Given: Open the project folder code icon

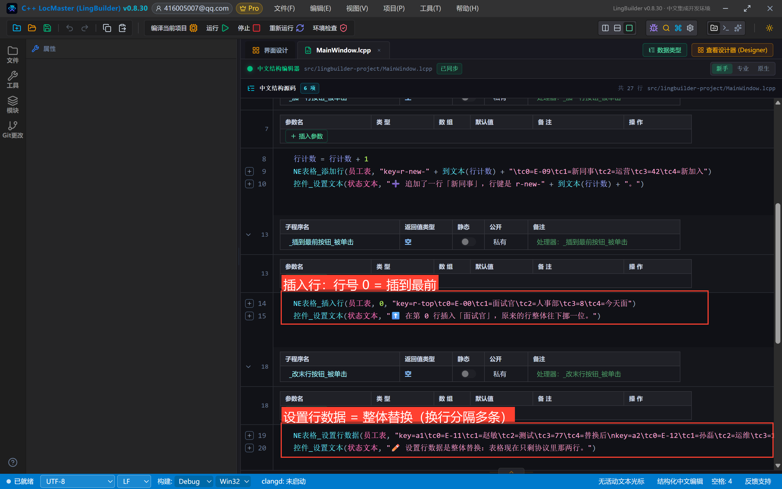Looking at the screenshot, I should coord(714,28).
